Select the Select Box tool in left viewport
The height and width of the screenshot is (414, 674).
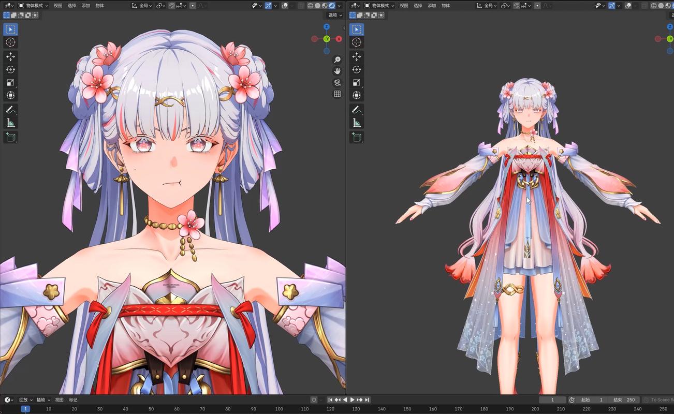[x=10, y=29]
